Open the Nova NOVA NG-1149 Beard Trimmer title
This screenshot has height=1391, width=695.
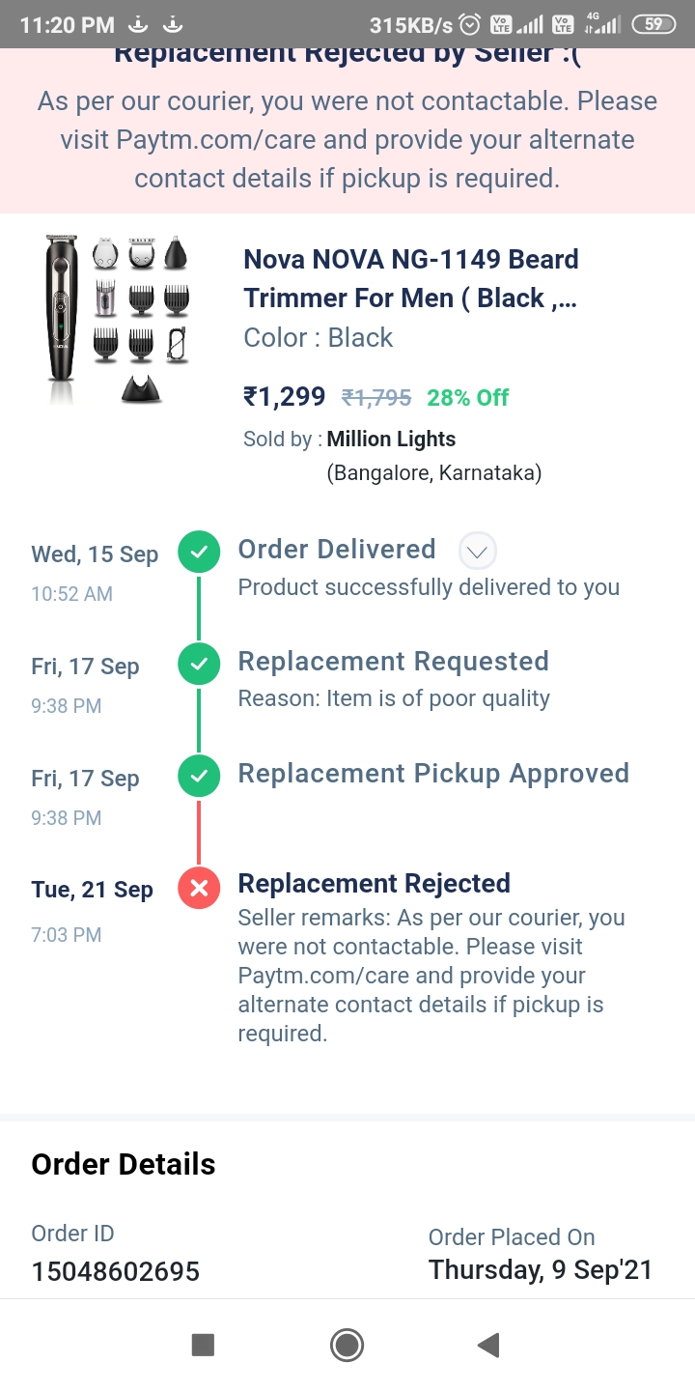click(411, 278)
